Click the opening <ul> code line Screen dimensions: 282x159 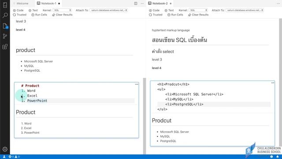pos(161,89)
